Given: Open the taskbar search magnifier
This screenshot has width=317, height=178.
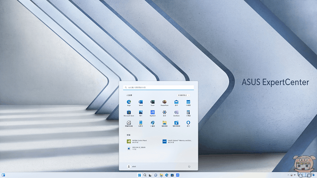Looking at the screenshot, I should [x=145, y=175].
